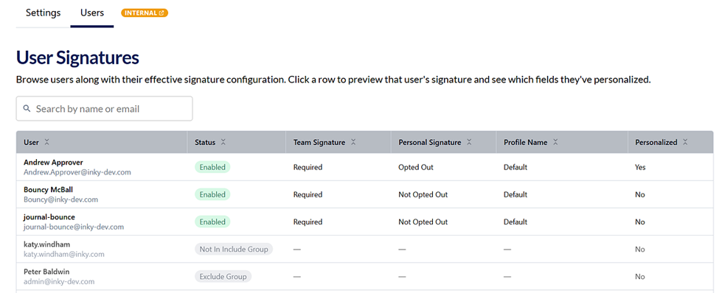The image size is (719, 293).
Task: Open Andrew Approver's signature row
Action: pos(364,167)
